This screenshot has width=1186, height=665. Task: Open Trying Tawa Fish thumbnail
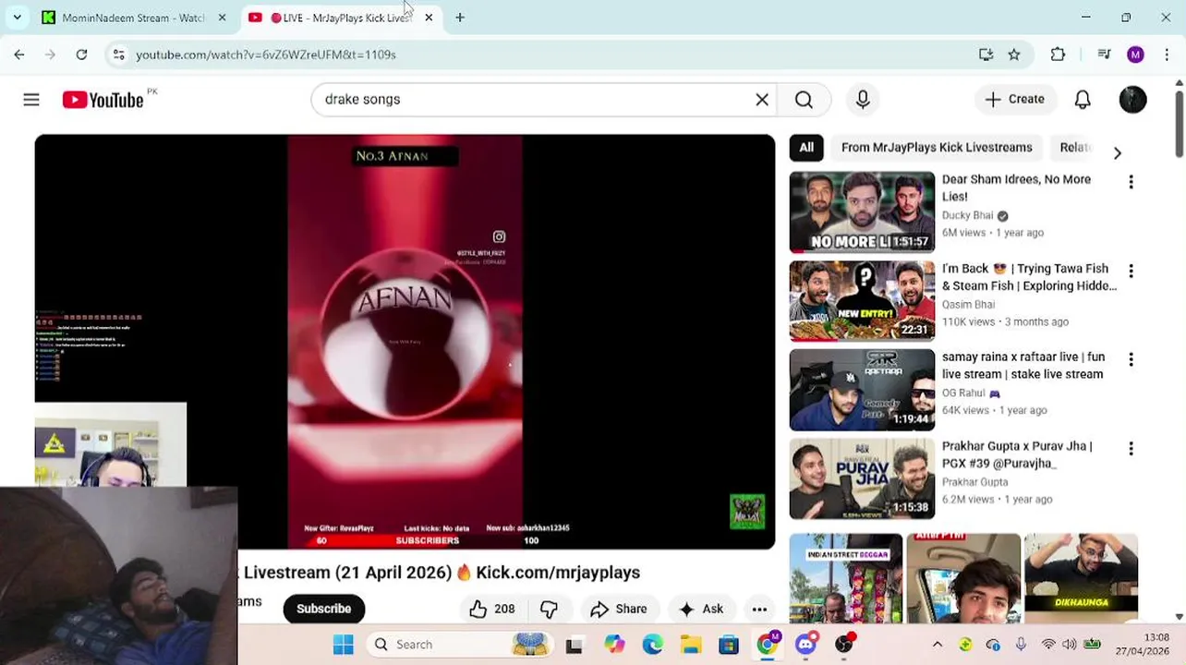(x=862, y=301)
